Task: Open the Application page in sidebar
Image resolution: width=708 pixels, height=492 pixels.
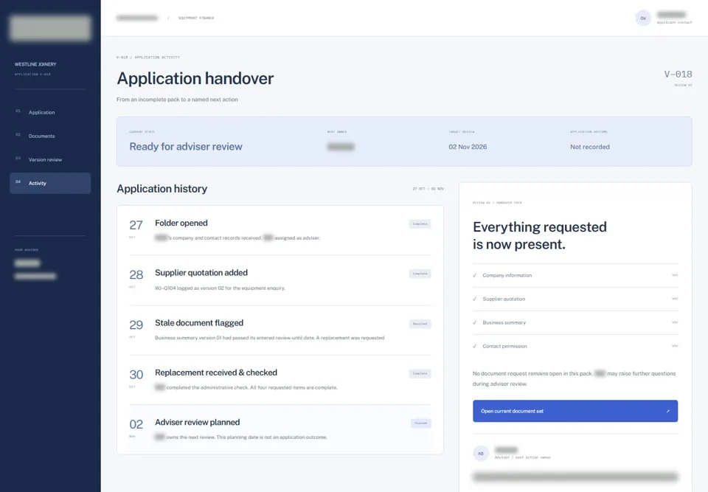Action: (x=50, y=113)
